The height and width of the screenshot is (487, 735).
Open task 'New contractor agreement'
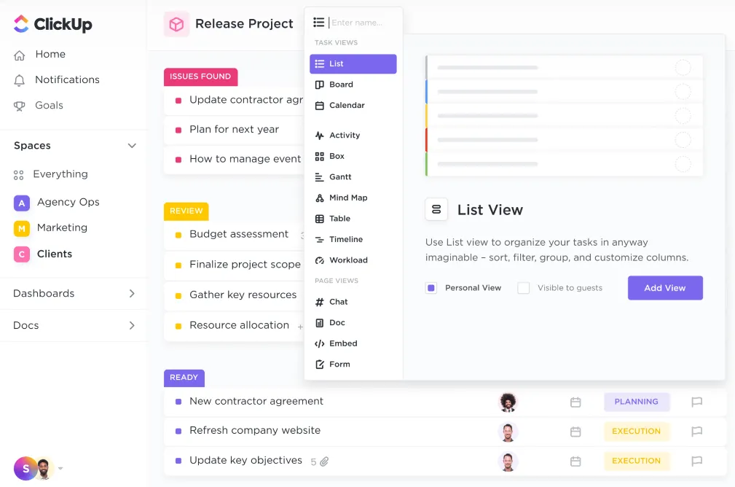256,401
